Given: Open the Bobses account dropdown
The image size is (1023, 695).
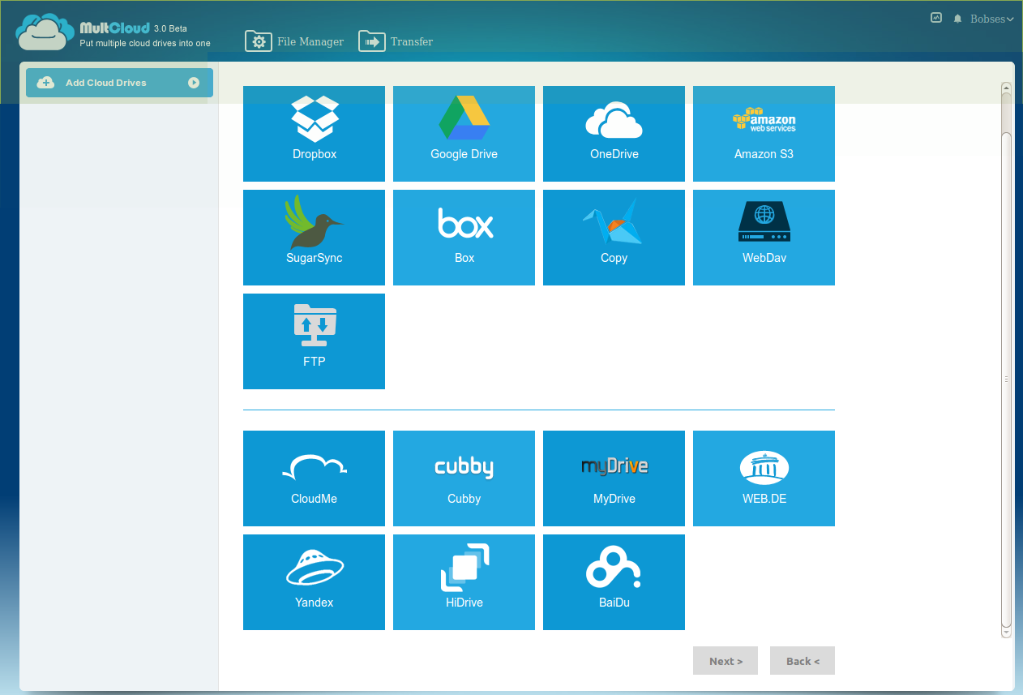Looking at the screenshot, I should pos(991,19).
